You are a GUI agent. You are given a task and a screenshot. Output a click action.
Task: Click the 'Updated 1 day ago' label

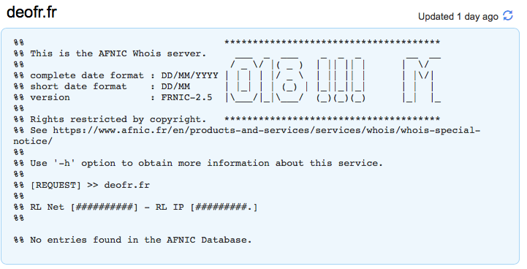click(x=458, y=17)
